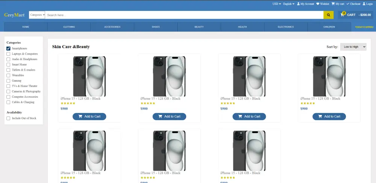Enable the Smart Home filter
376x183 pixels.
coord(8,65)
